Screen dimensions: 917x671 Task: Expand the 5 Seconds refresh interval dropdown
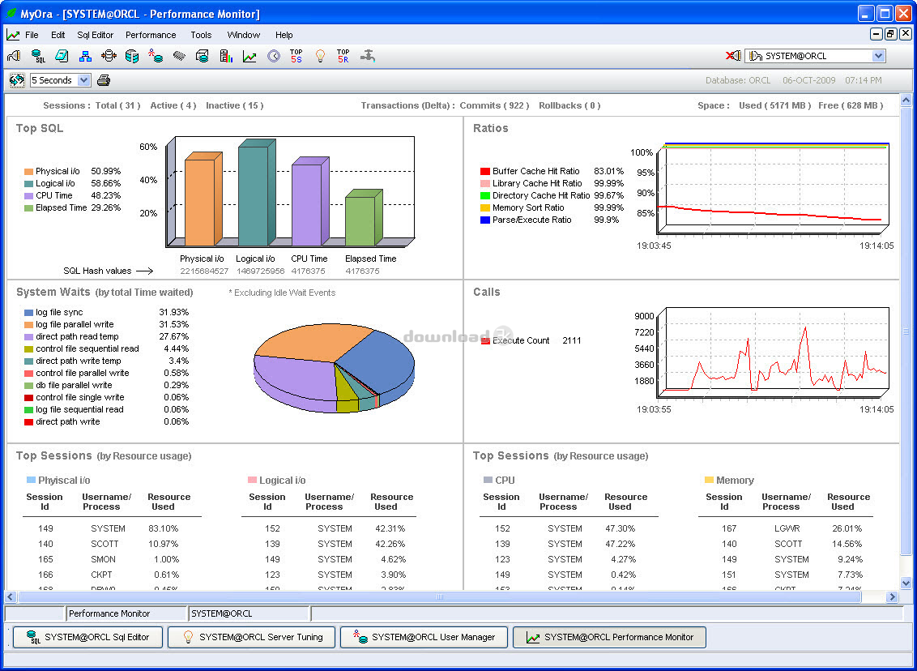[x=84, y=80]
